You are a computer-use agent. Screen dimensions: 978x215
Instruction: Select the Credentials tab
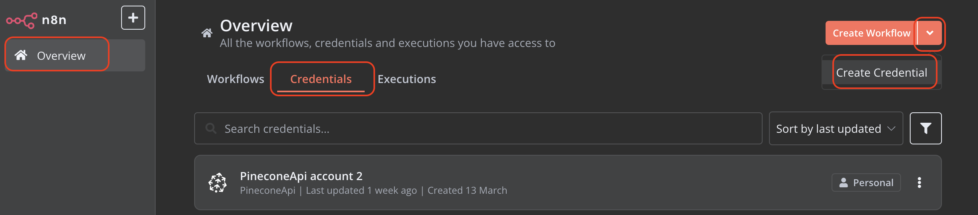[321, 79]
